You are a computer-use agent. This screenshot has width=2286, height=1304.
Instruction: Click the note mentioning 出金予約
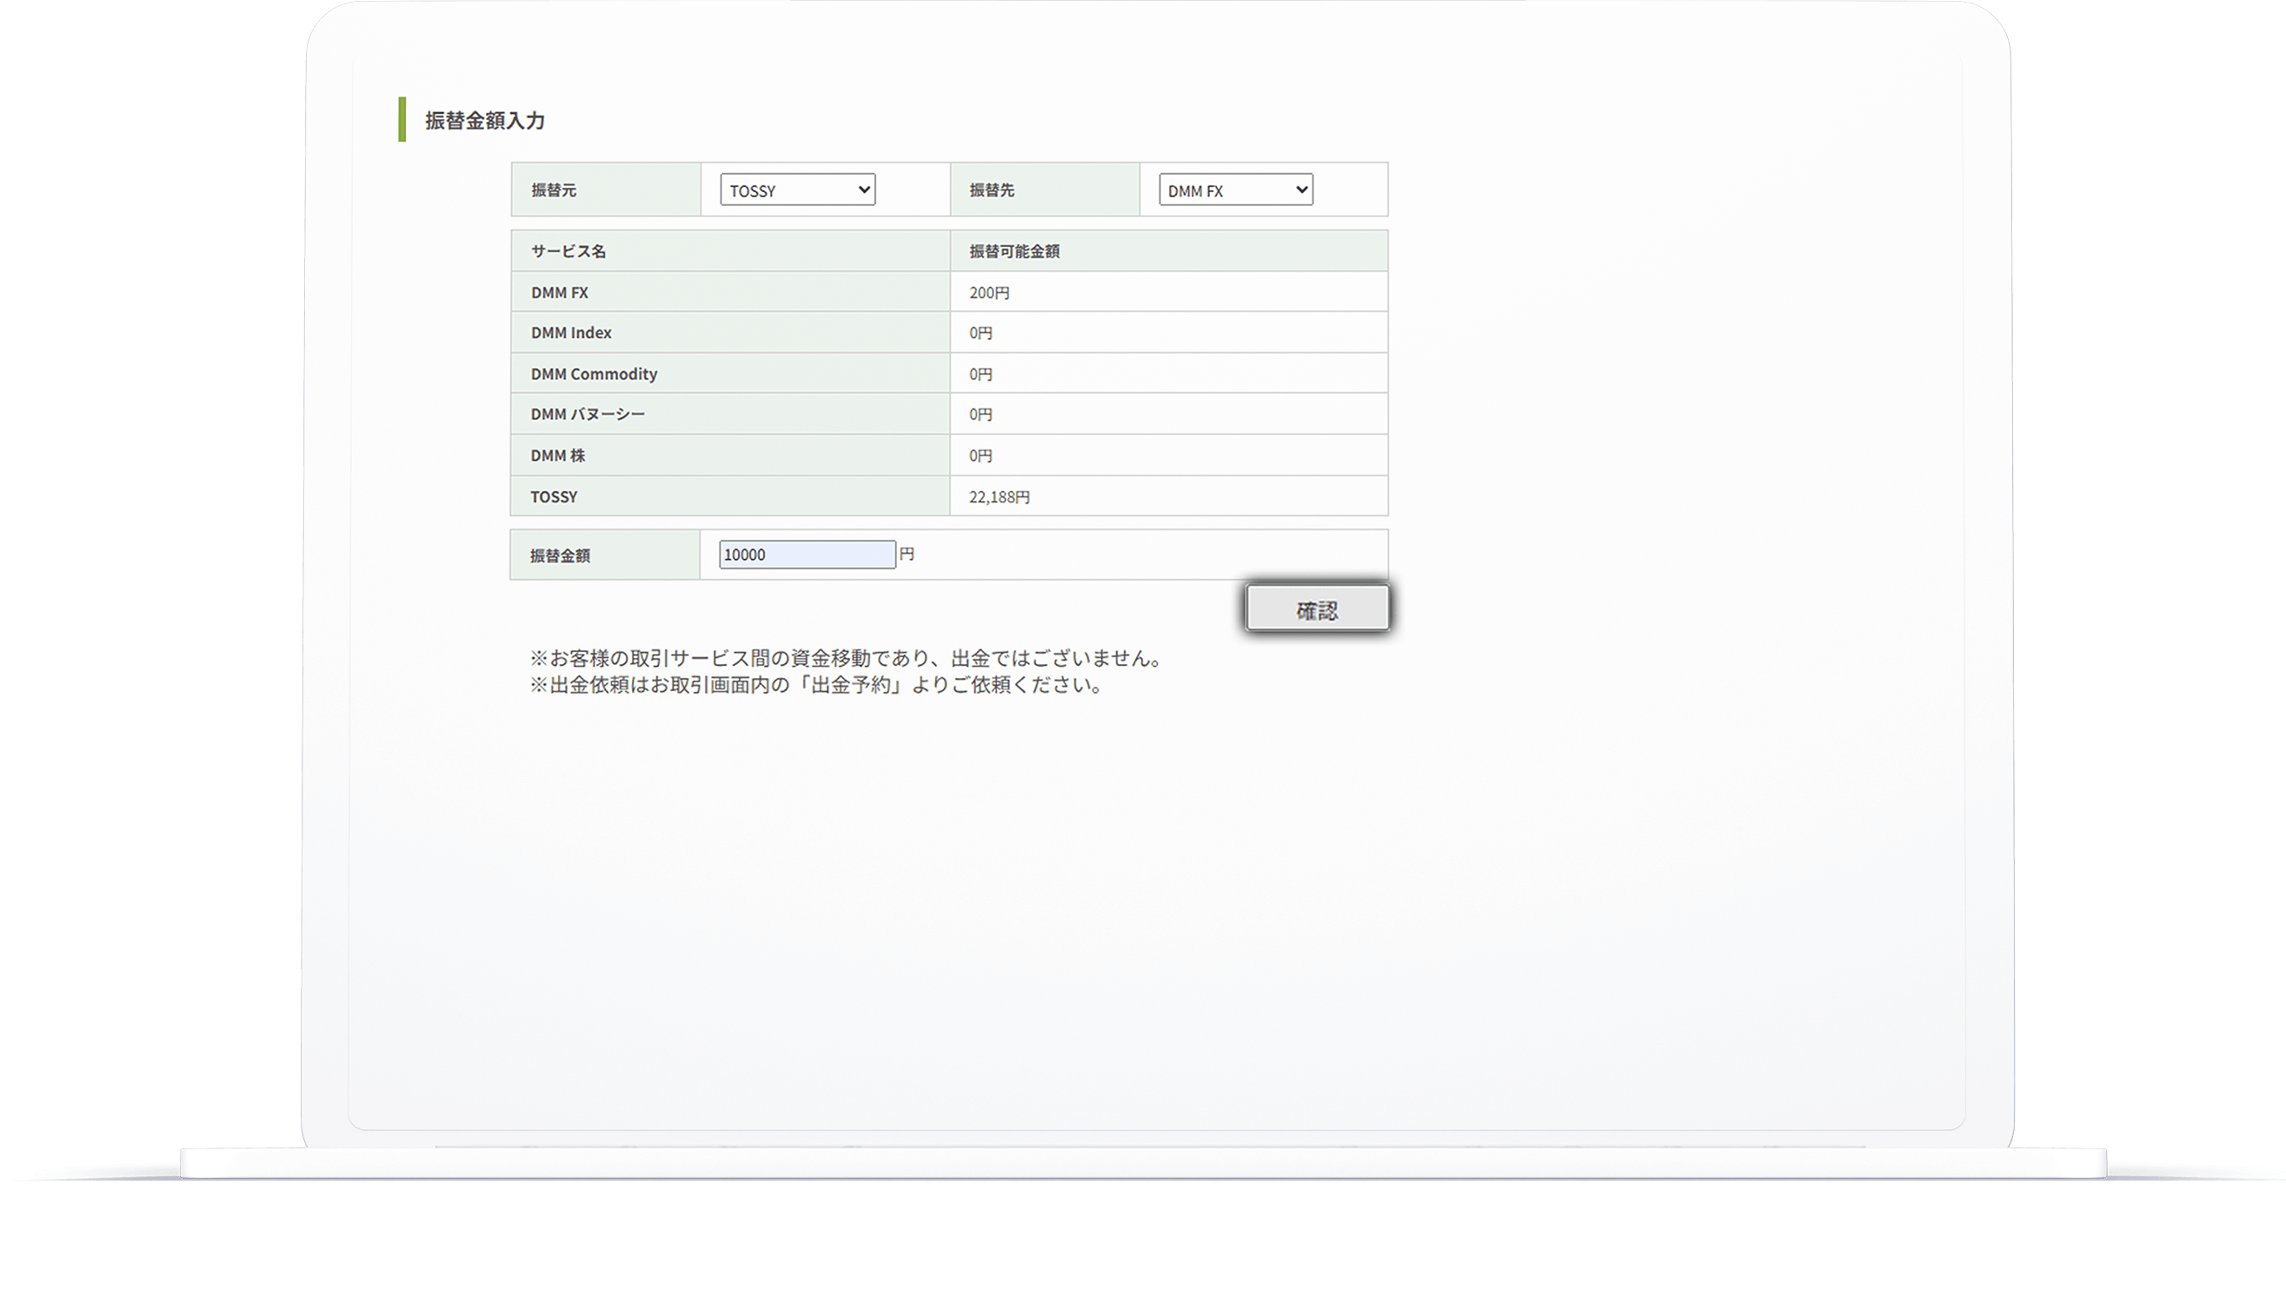(x=819, y=686)
